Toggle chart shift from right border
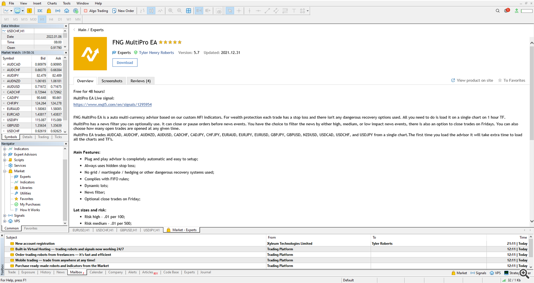Image resolution: width=534 pixels, height=283 pixels. [208, 11]
